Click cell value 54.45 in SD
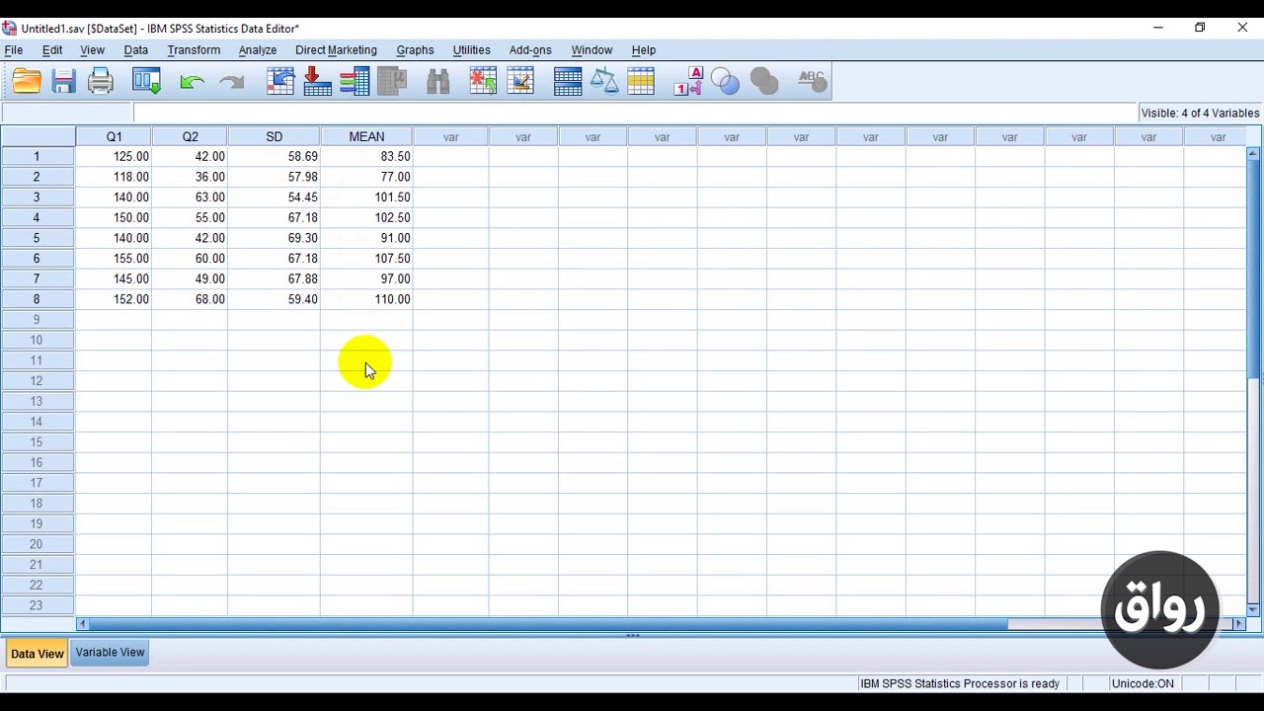The width and height of the screenshot is (1264, 711). click(x=274, y=197)
